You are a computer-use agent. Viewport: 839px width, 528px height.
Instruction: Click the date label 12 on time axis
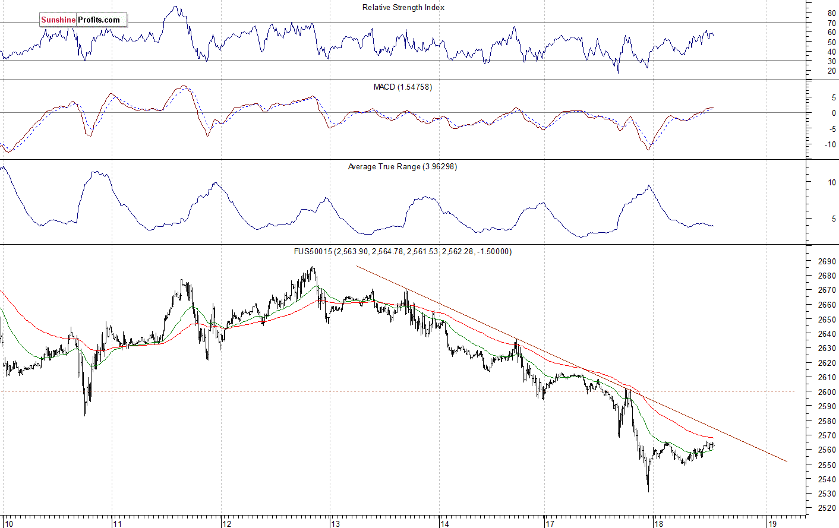pyautogui.click(x=226, y=524)
